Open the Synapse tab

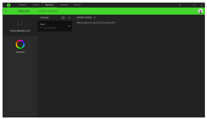[22, 5]
